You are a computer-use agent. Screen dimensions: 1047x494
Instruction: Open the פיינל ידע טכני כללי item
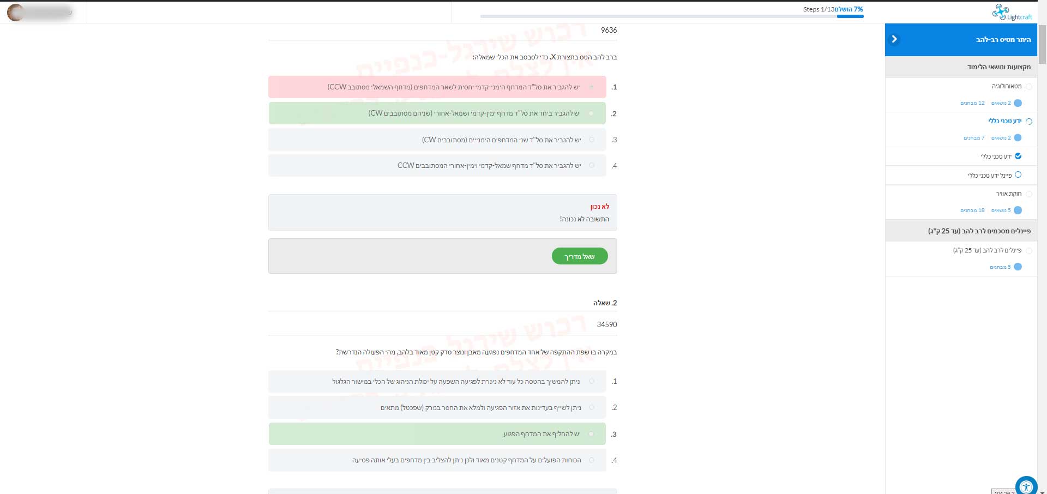989,175
